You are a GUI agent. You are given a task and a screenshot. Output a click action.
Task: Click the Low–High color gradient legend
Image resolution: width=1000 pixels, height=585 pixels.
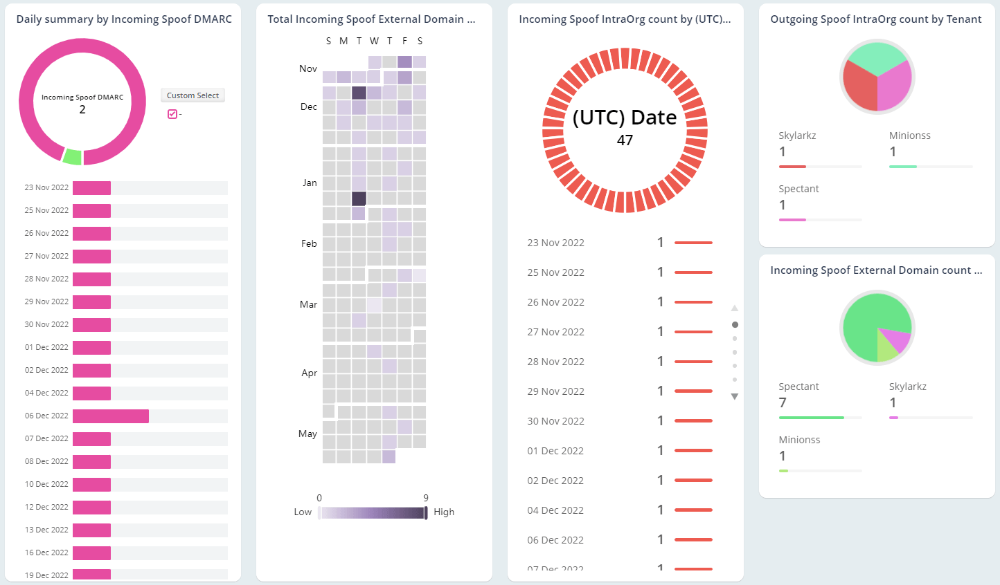[372, 512]
